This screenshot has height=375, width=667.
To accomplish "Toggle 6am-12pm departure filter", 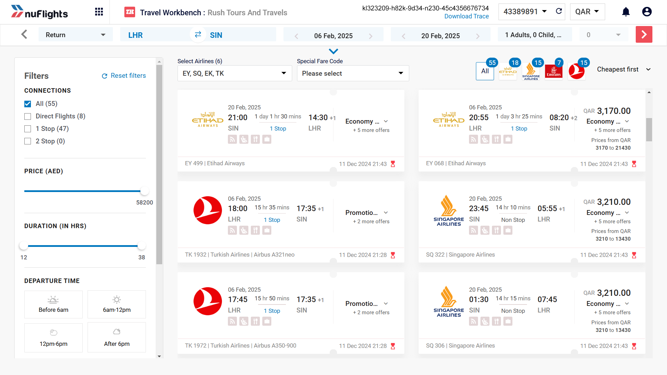I will 117,305.
